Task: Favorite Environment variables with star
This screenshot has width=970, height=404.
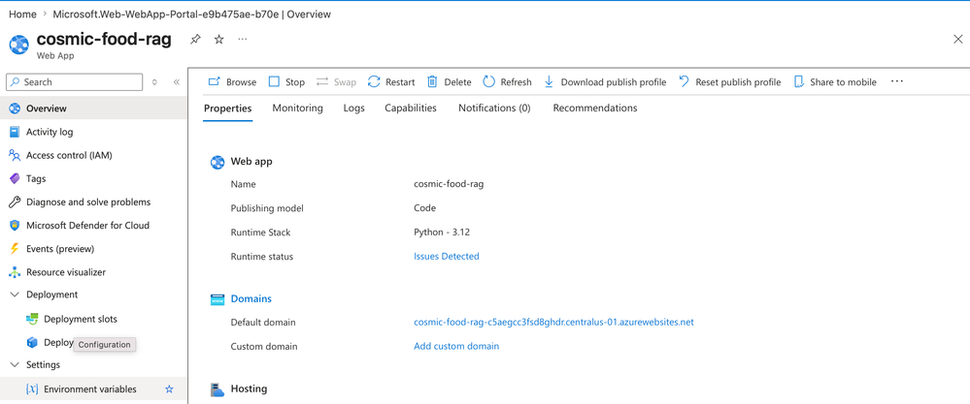Action: click(169, 389)
